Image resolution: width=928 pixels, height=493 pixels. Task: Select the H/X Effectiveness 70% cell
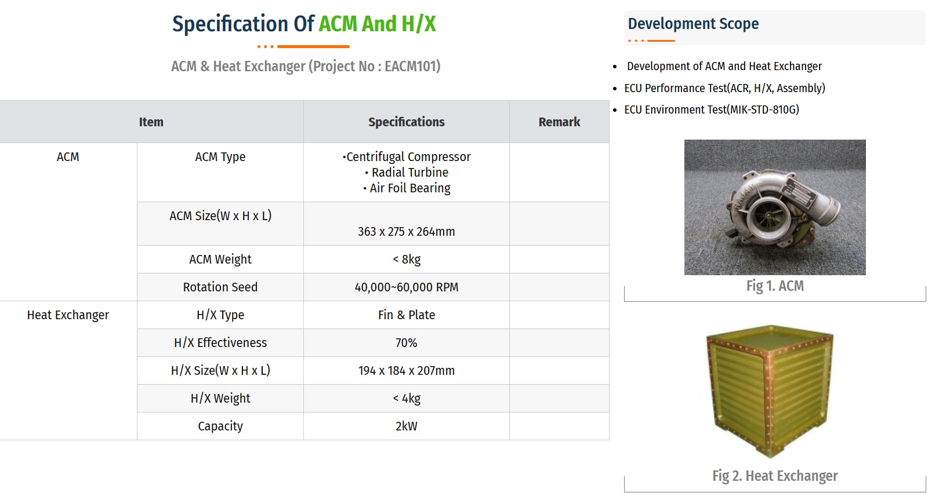(x=407, y=342)
